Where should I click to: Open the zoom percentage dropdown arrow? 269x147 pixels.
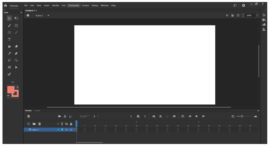point(257,15)
